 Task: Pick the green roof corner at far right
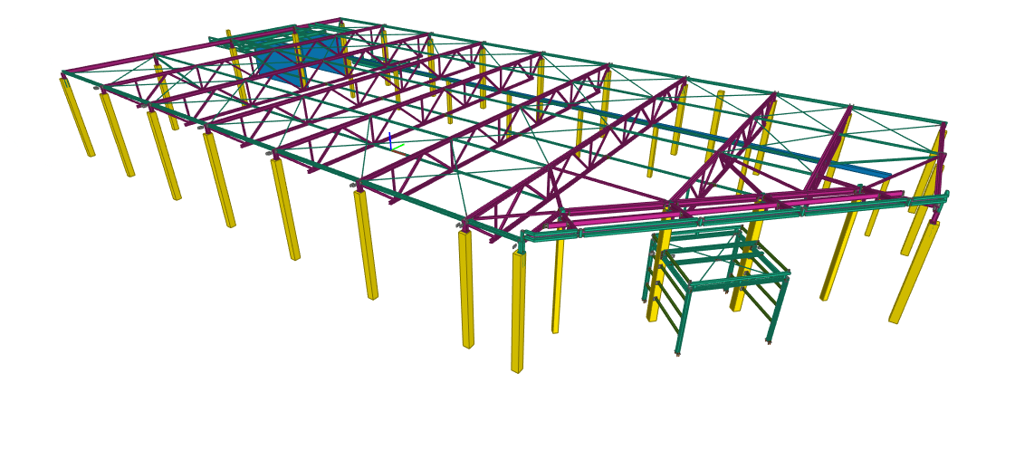pyautogui.click(x=943, y=124)
